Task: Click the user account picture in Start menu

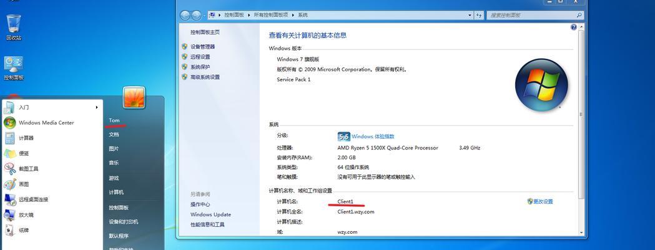Action: click(x=134, y=97)
